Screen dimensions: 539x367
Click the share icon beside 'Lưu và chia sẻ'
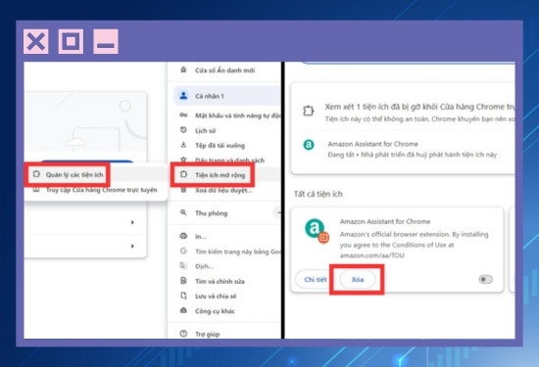click(183, 296)
